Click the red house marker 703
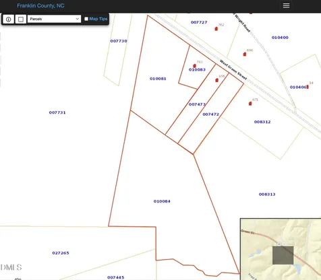The width and height of the screenshot is (321, 280). point(194,66)
